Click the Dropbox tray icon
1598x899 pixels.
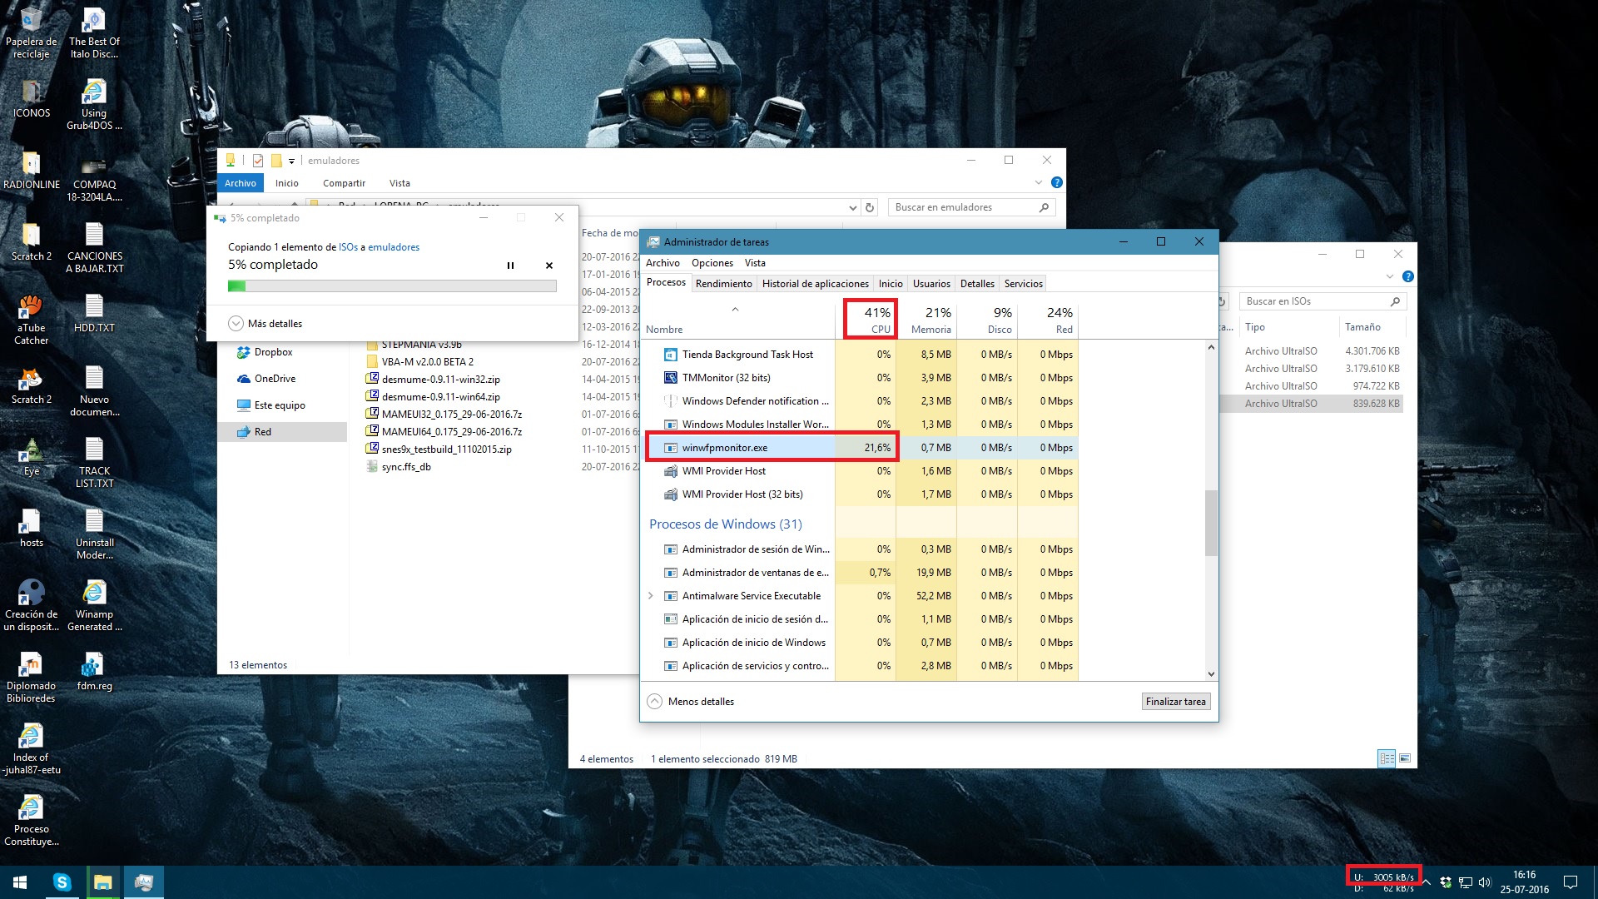tap(1446, 882)
